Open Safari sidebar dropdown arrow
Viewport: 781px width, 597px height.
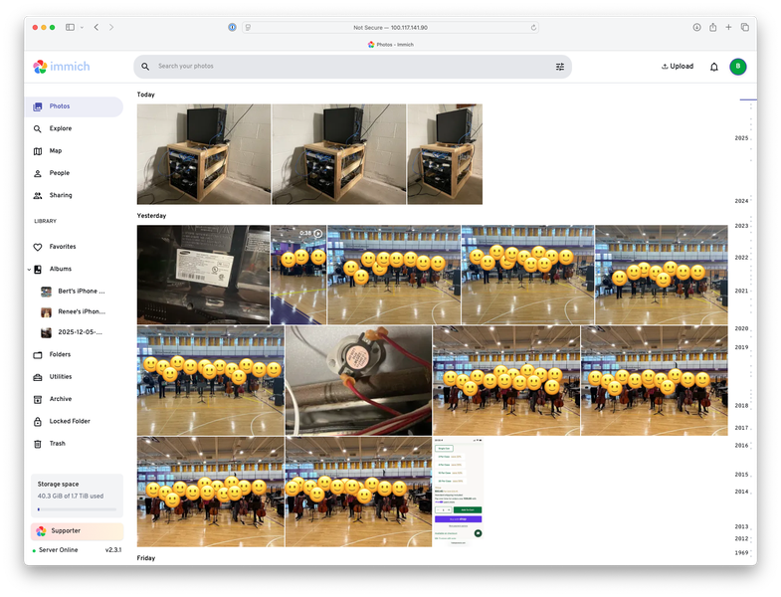[x=82, y=28]
